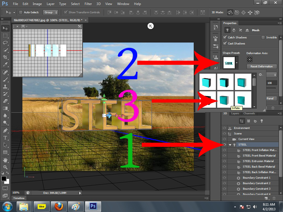Switch to the Layers tab
Viewport: 283px width, 212px height.
[235, 113]
